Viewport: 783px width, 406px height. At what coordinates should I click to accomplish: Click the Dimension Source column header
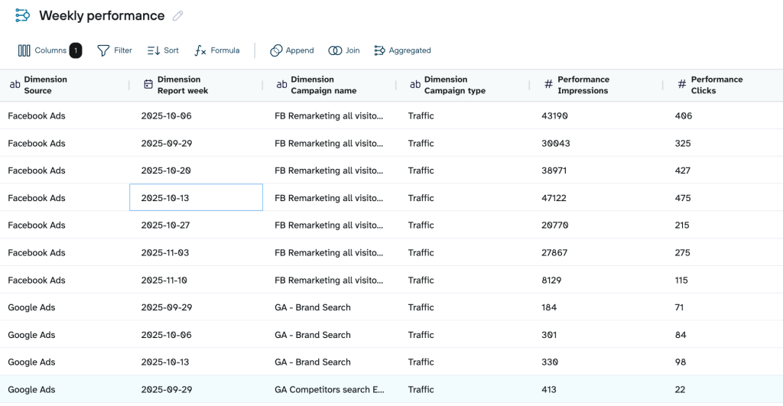(x=45, y=85)
